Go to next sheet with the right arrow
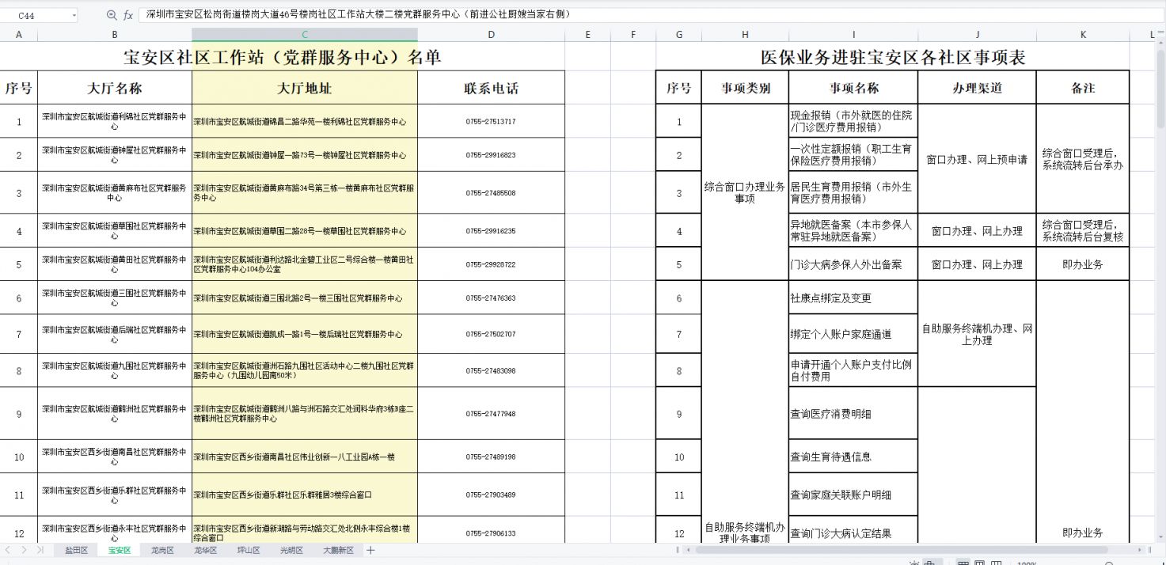 click(x=25, y=550)
